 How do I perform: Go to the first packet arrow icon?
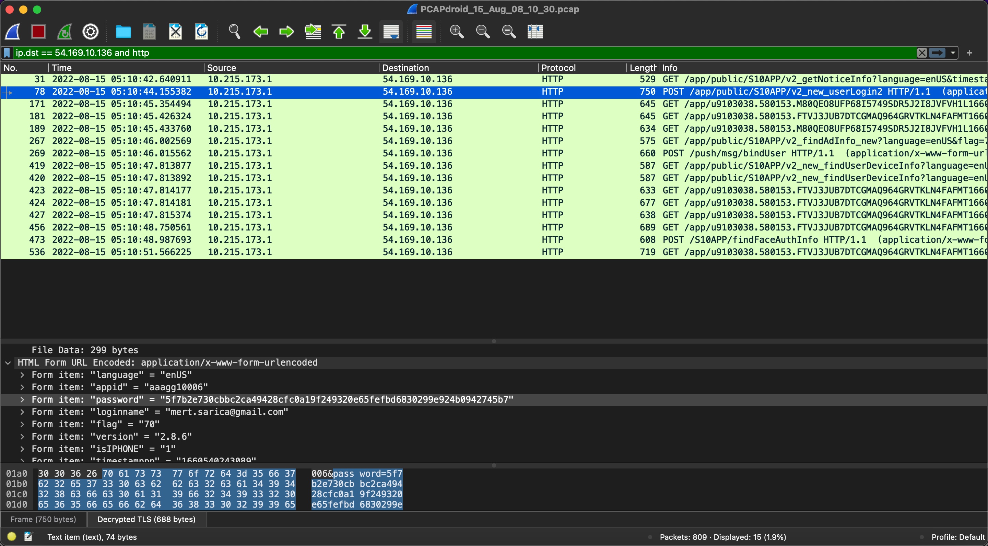[x=339, y=32]
